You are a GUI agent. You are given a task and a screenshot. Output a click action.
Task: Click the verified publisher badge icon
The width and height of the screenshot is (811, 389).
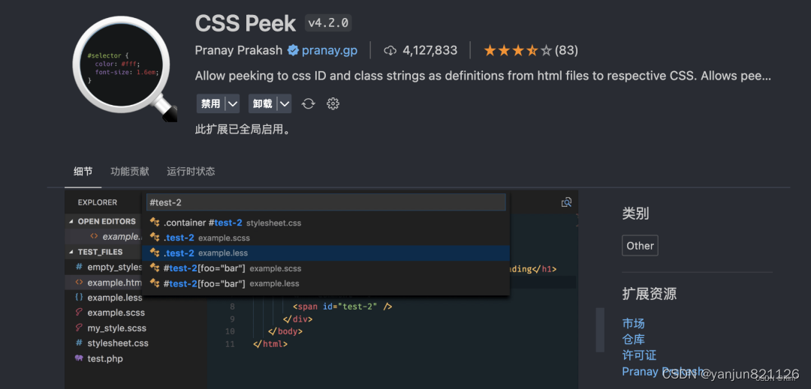click(x=293, y=50)
